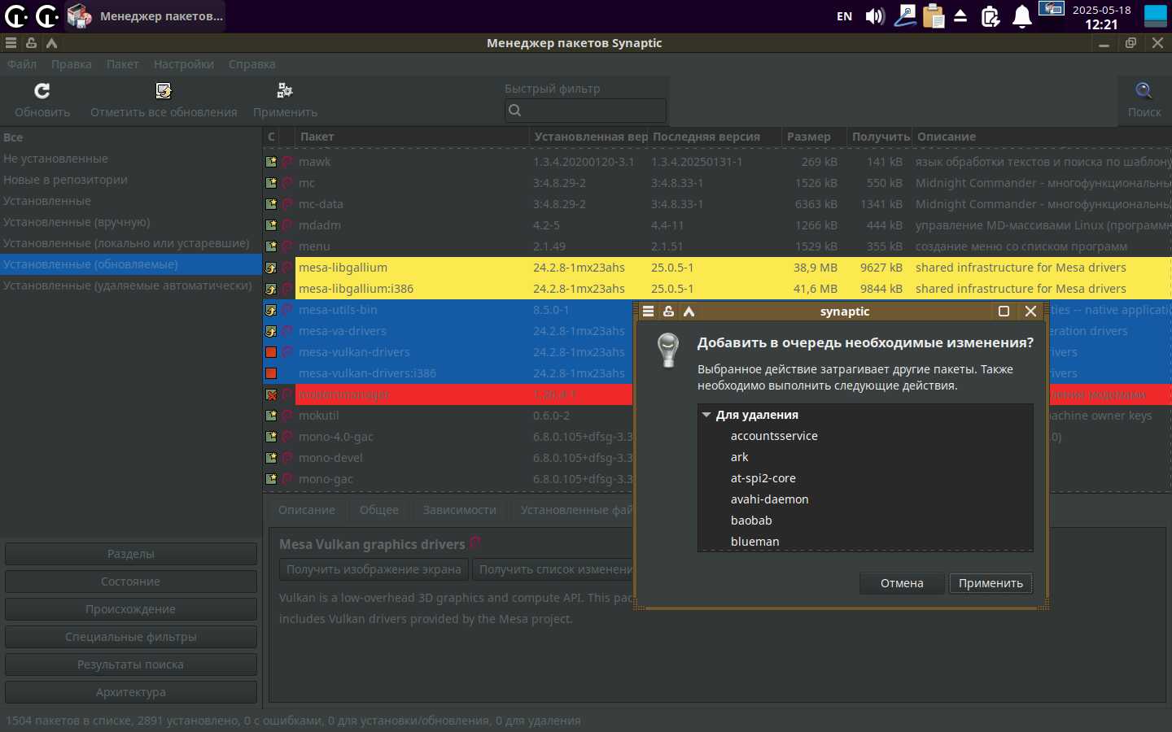1172x732 pixels.
Task: Toggle the status checkbox for menu package
Action: [x=271, y=246]
